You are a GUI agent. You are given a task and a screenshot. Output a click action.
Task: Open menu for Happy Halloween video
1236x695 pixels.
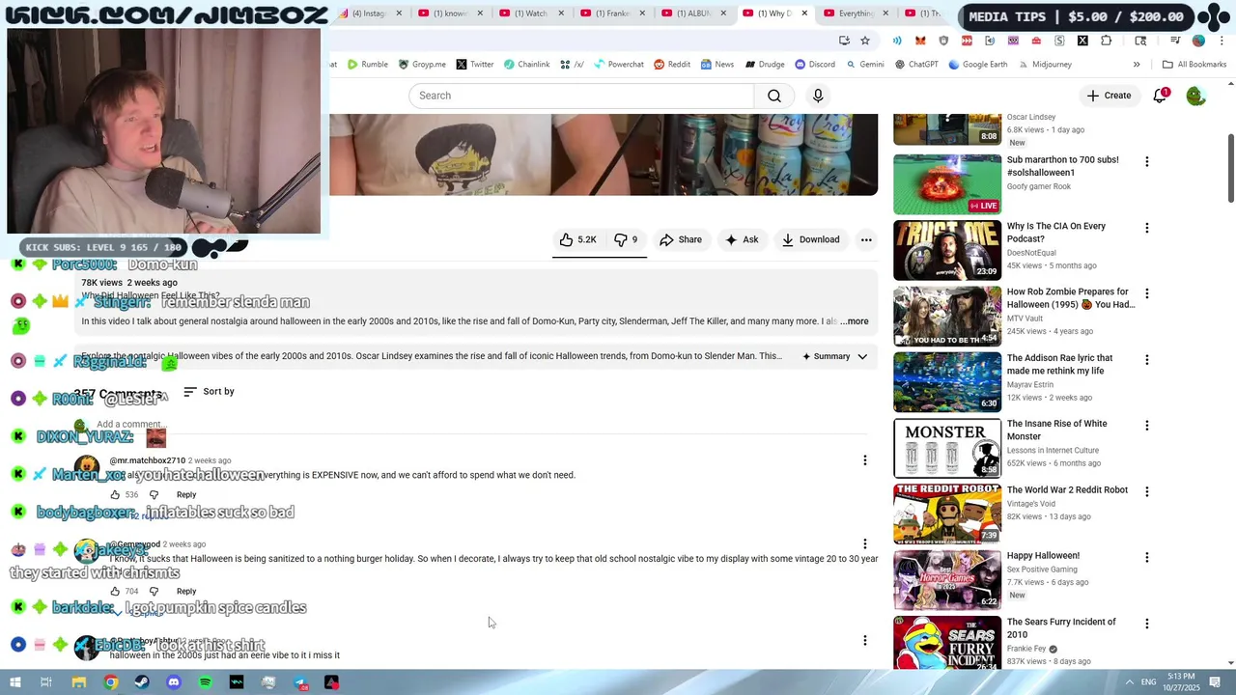tap(1147, 558)
